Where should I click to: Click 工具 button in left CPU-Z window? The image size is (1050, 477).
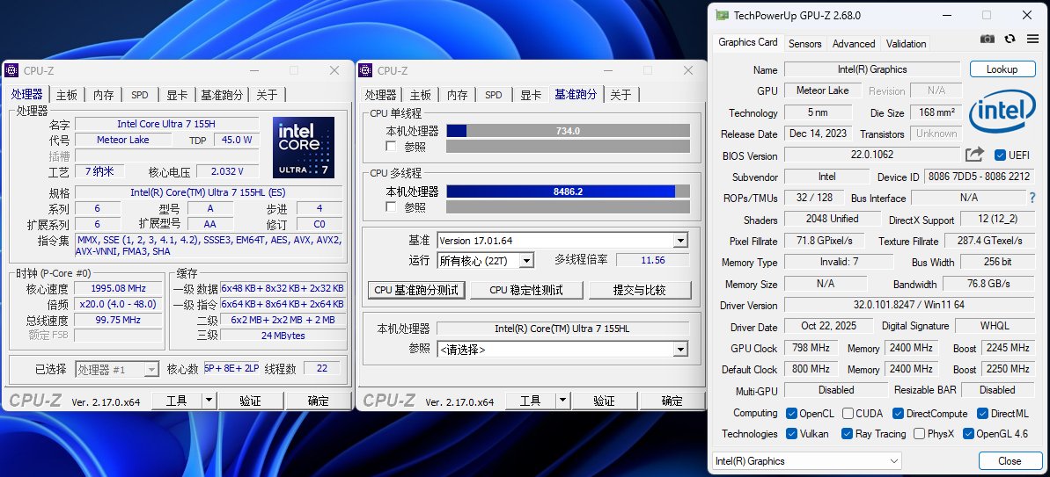(177, 401)
